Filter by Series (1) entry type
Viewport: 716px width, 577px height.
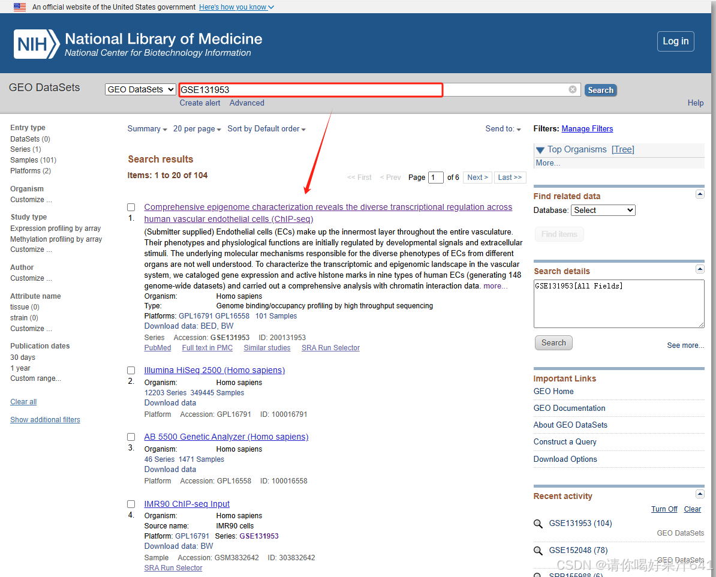[26, 149]
